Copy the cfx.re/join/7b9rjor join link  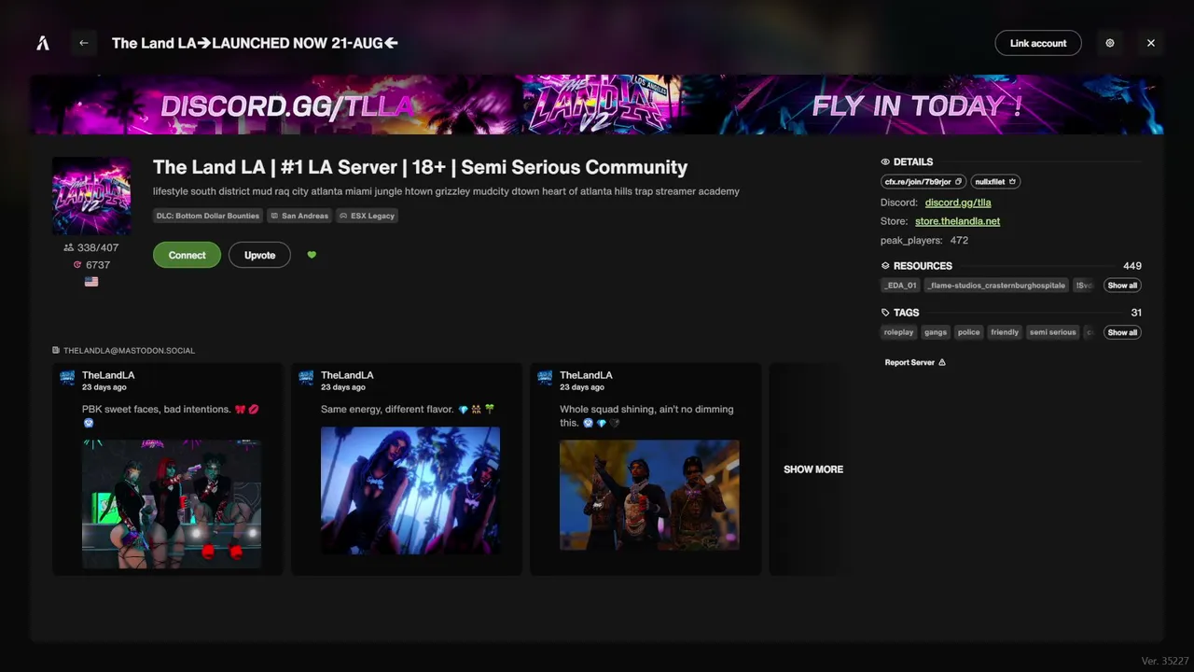(x=923, y=181)
